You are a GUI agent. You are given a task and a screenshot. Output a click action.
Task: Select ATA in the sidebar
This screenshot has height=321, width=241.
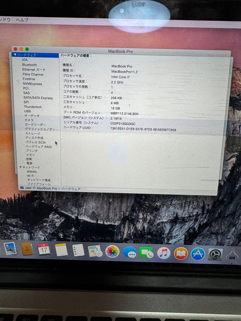(x=25, y=60)
